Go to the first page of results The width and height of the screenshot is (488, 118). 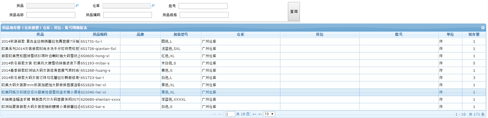[x=214, y=114]
